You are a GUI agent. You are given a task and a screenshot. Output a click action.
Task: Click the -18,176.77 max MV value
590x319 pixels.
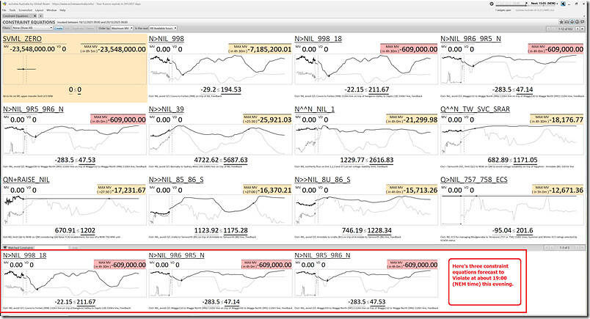pos(567,120)
